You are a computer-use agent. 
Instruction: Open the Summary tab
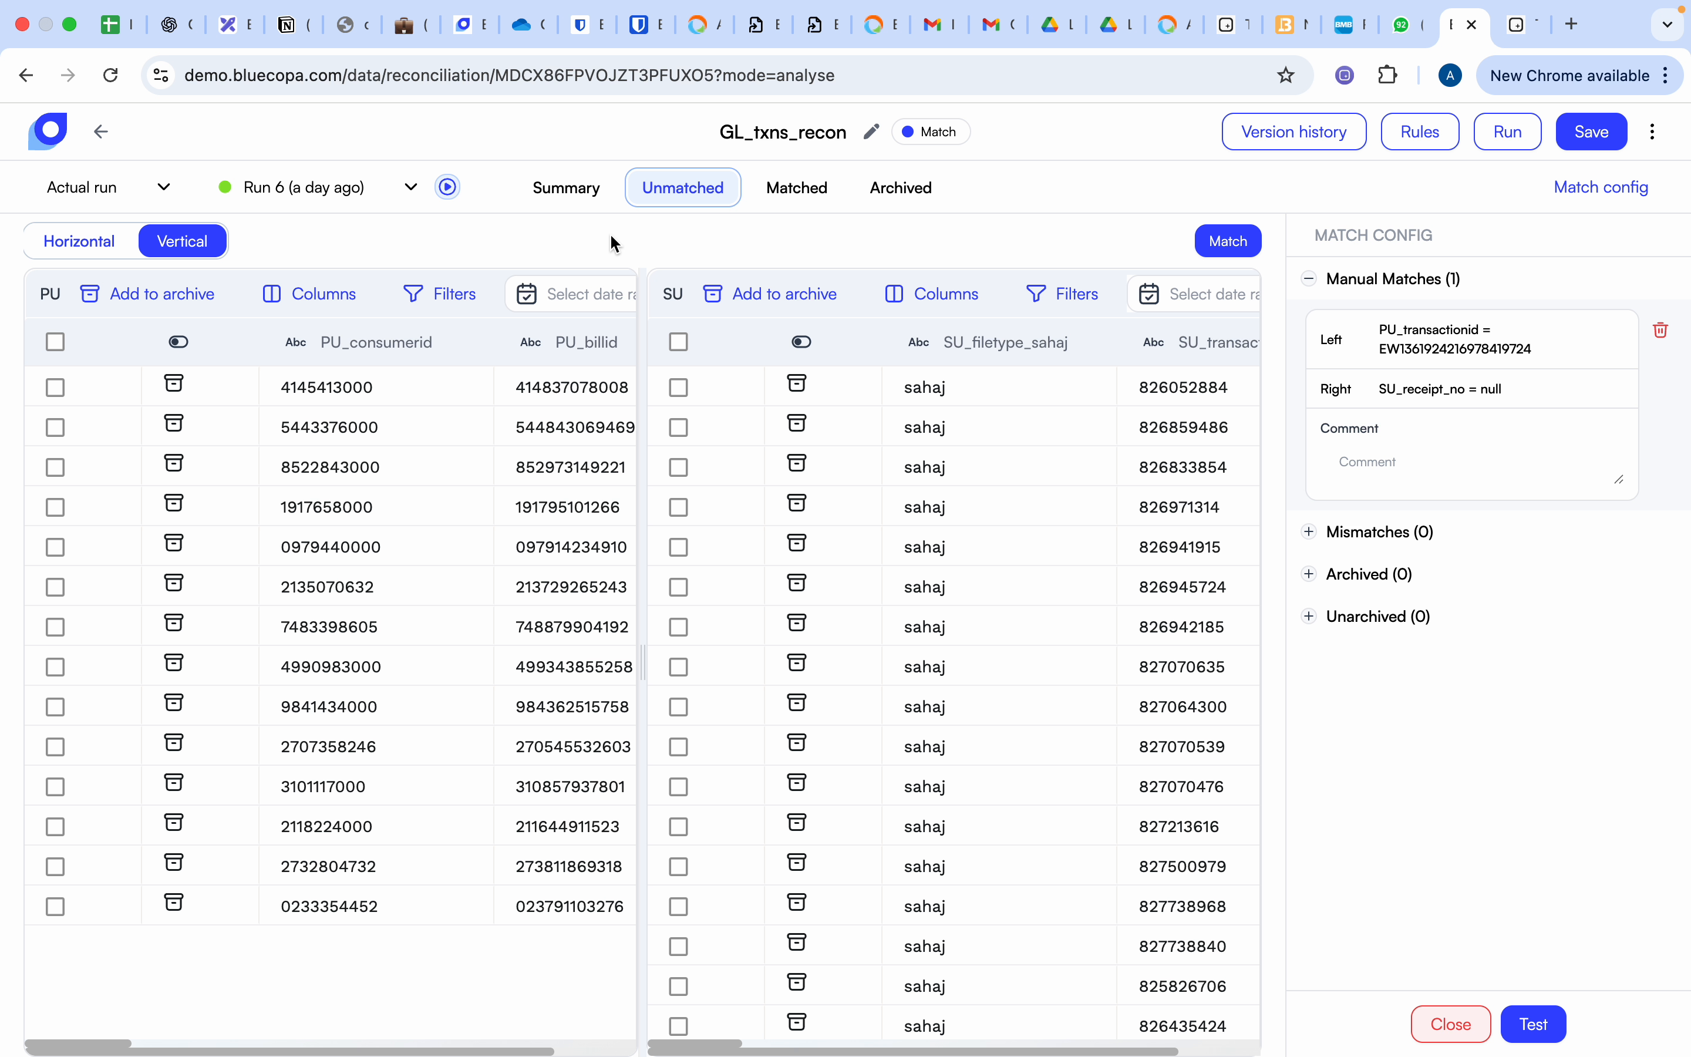click(565, 187)
